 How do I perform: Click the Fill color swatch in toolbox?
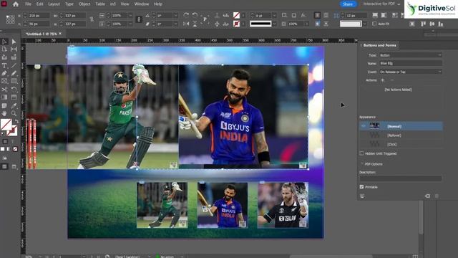click(x=6, y=125)
